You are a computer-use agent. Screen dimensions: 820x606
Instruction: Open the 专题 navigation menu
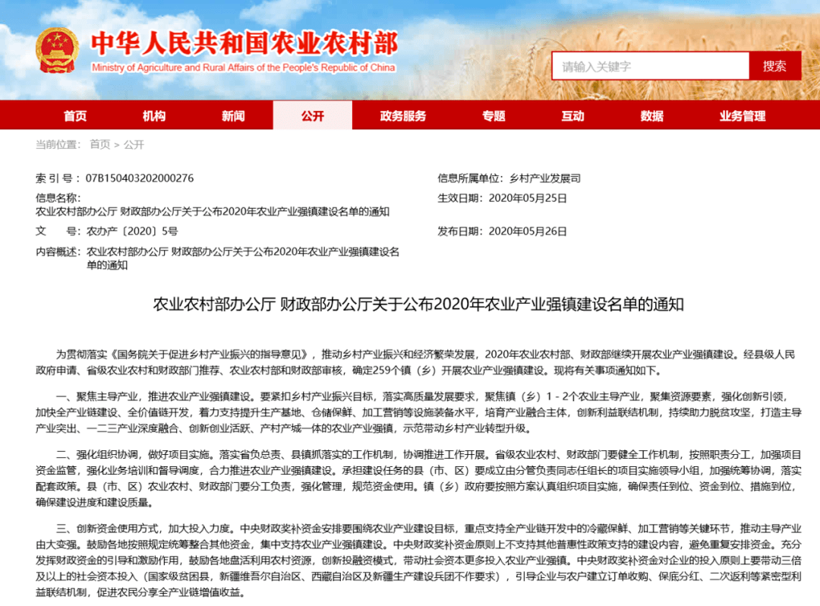tap(494, 115)
